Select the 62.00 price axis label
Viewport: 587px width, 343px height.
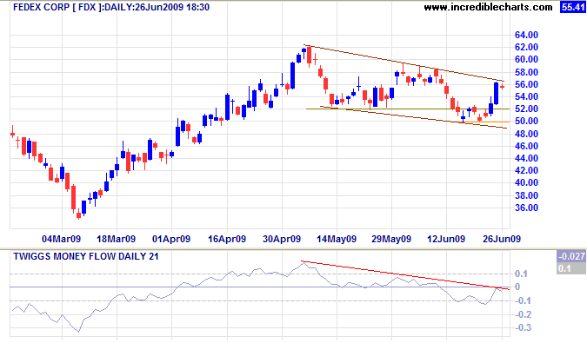tap(526, 47)
